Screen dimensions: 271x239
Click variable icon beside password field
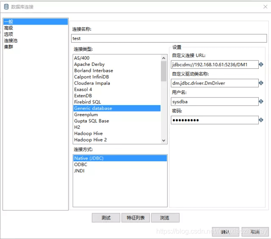click(x=261, y=120)
